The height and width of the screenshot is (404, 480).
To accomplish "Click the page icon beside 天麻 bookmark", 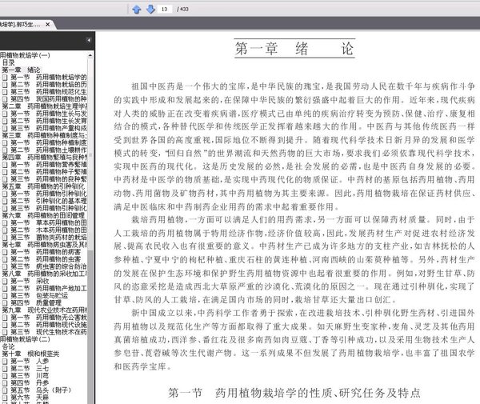I will click(x=5, y=398).
